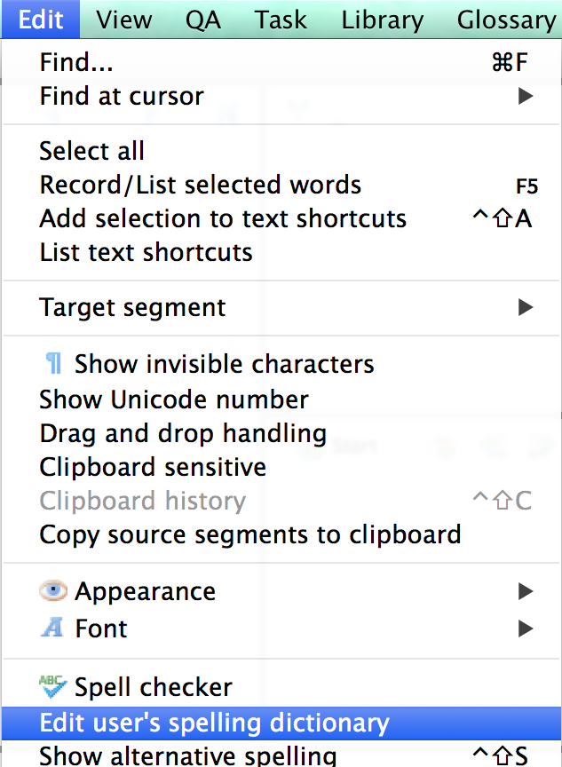Toggle Show Unicode number
The image size is (562, 767).
pos(174,399)
